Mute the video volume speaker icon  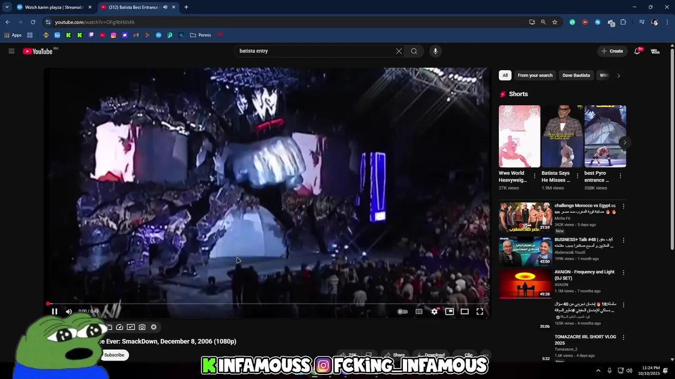[69, 312]
